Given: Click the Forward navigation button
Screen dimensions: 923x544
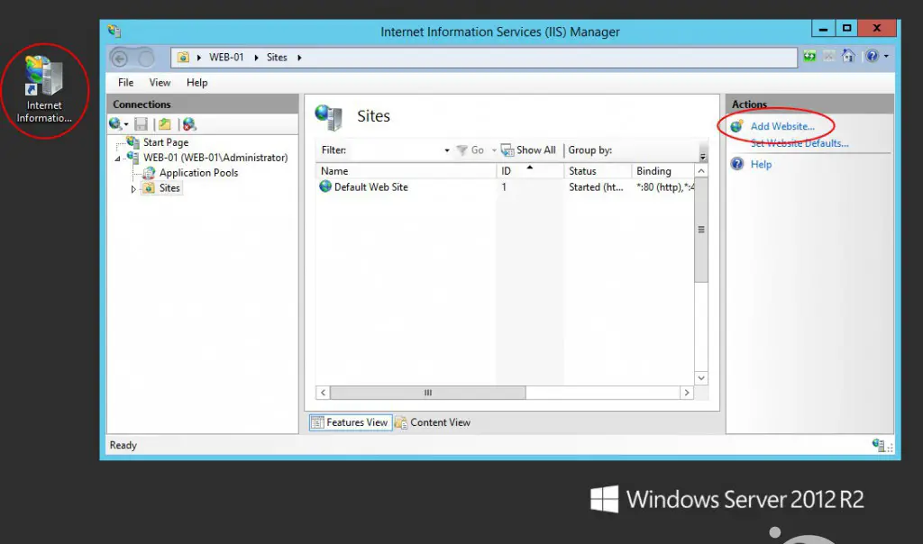Looking at the screenshot, I should point(146,59).
